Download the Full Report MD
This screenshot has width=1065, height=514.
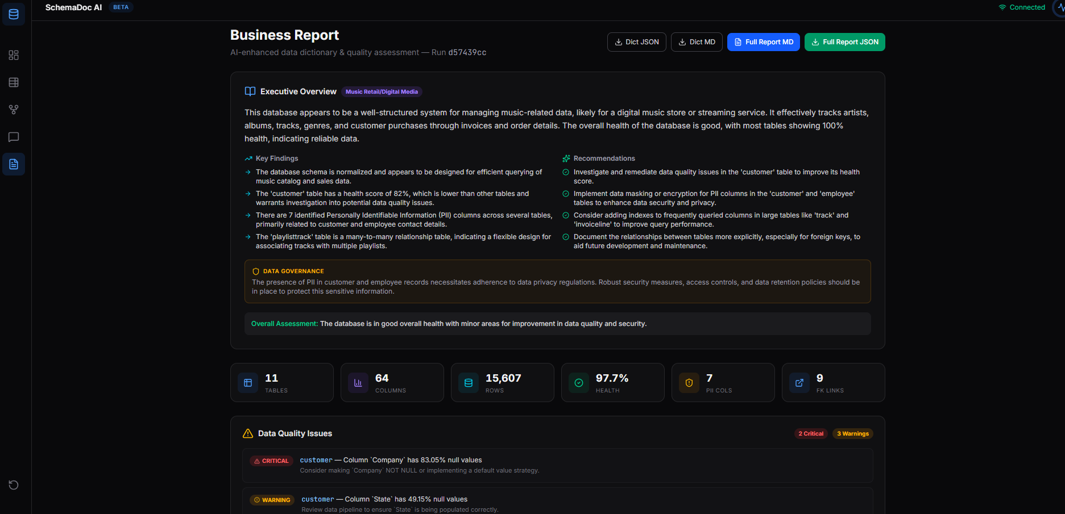click(764, 42)
